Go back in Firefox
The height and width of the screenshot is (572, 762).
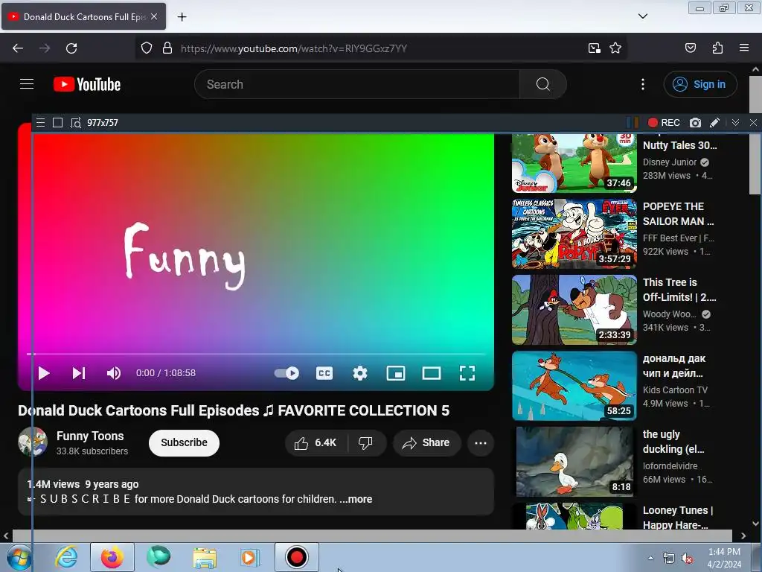point(18,48)
